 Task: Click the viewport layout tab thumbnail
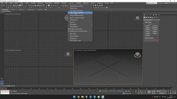pyautogui.click(x=2, y=82)
